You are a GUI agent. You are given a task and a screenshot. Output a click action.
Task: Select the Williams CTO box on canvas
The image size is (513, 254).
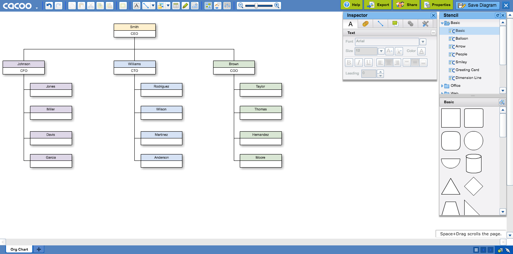134,67
